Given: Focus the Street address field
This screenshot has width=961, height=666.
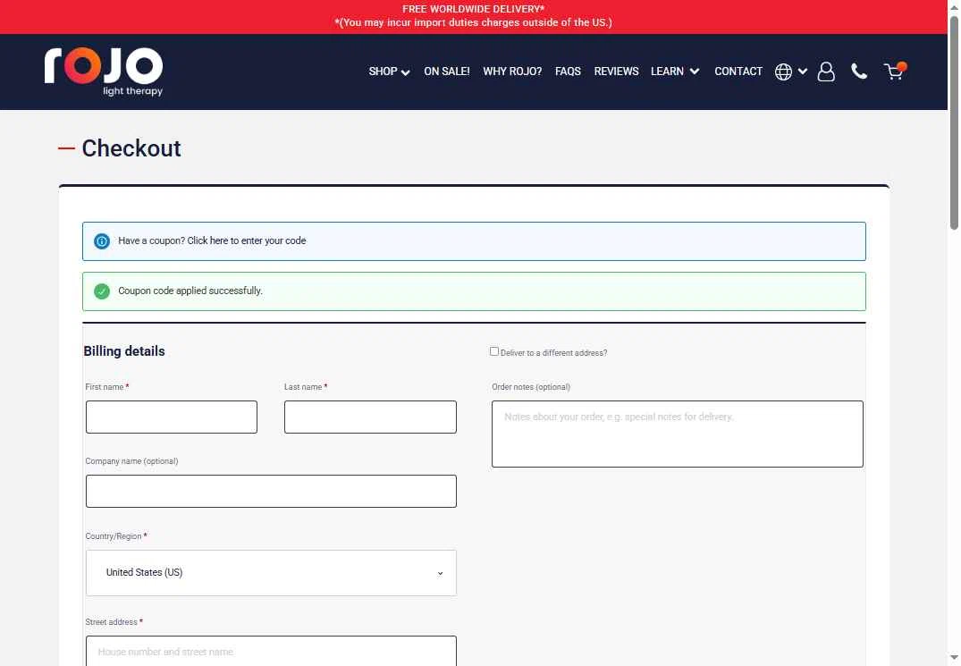Looking at the screenshot, I should coord(271,651).
